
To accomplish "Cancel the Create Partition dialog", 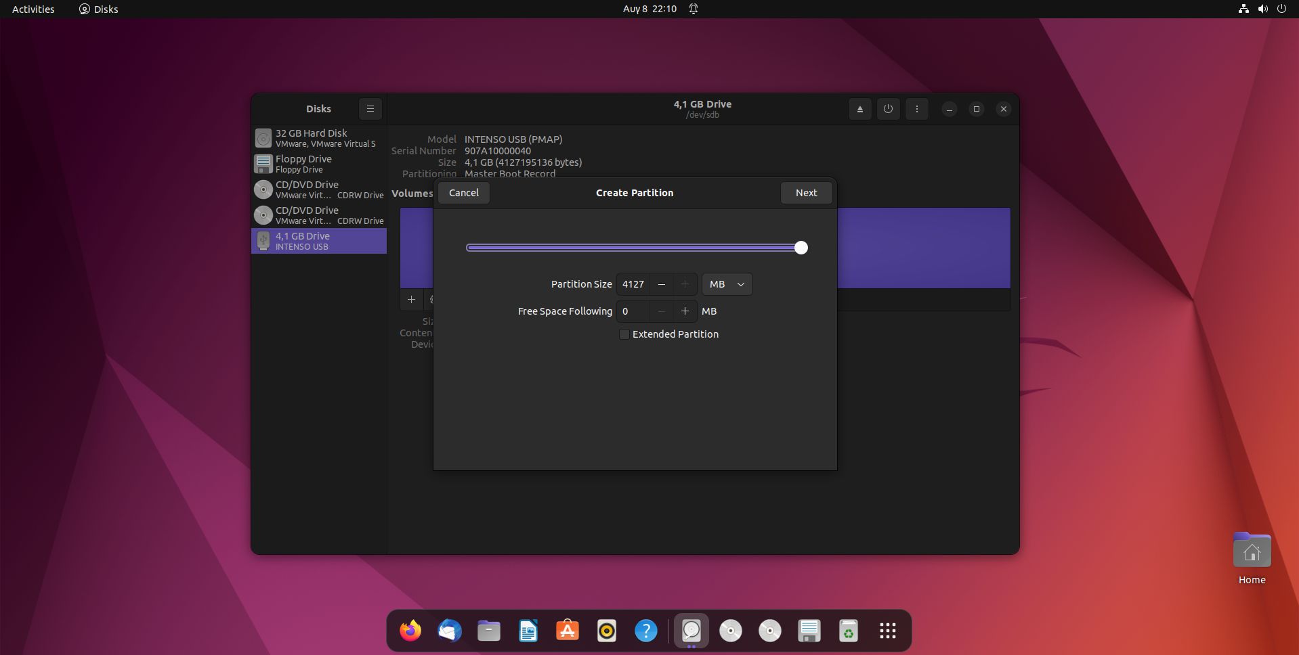I will pyautogui.click(x=463, y=193).
